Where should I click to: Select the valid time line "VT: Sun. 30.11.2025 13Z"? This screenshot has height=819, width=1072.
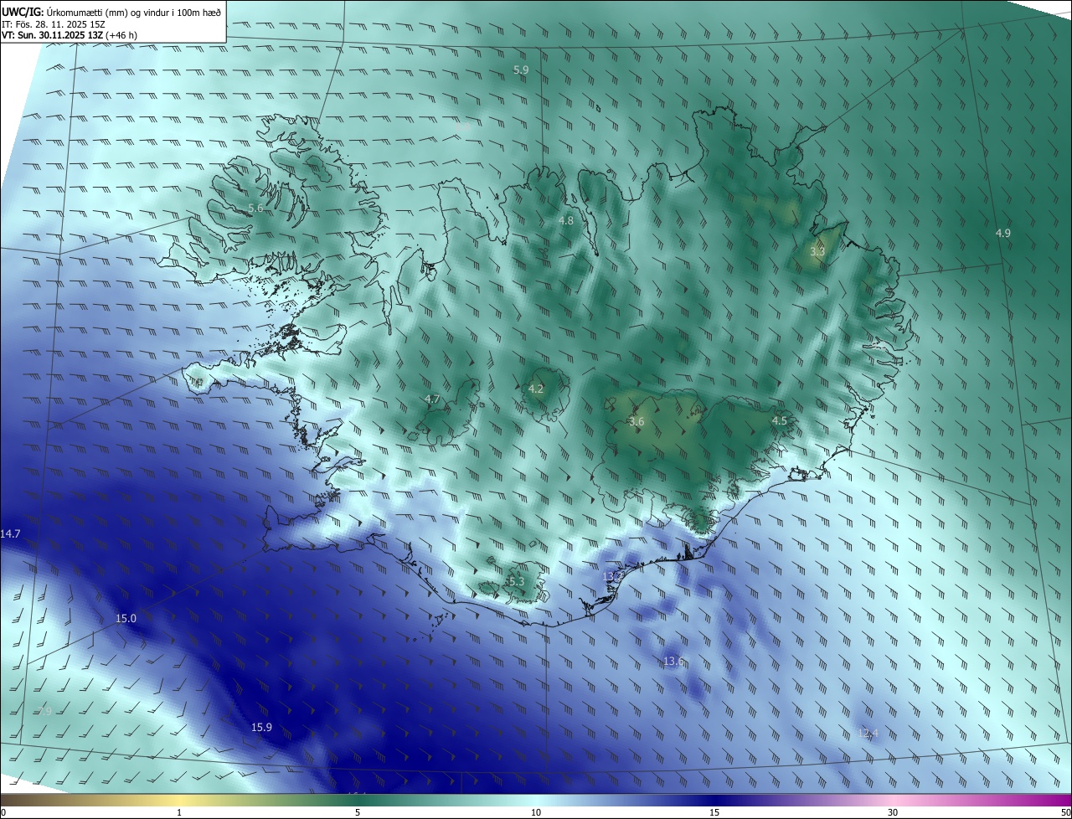[53, 35]
